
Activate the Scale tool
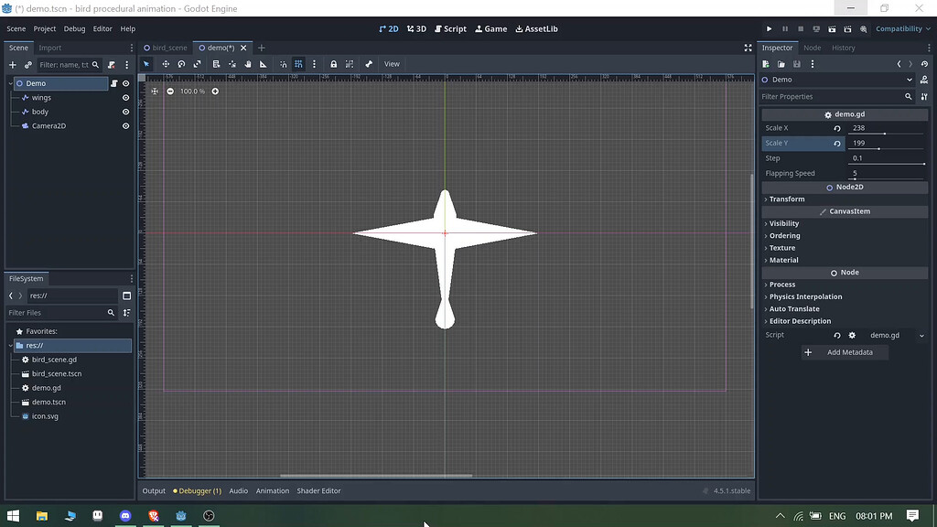pyautogui.click(x=197, y=64)
